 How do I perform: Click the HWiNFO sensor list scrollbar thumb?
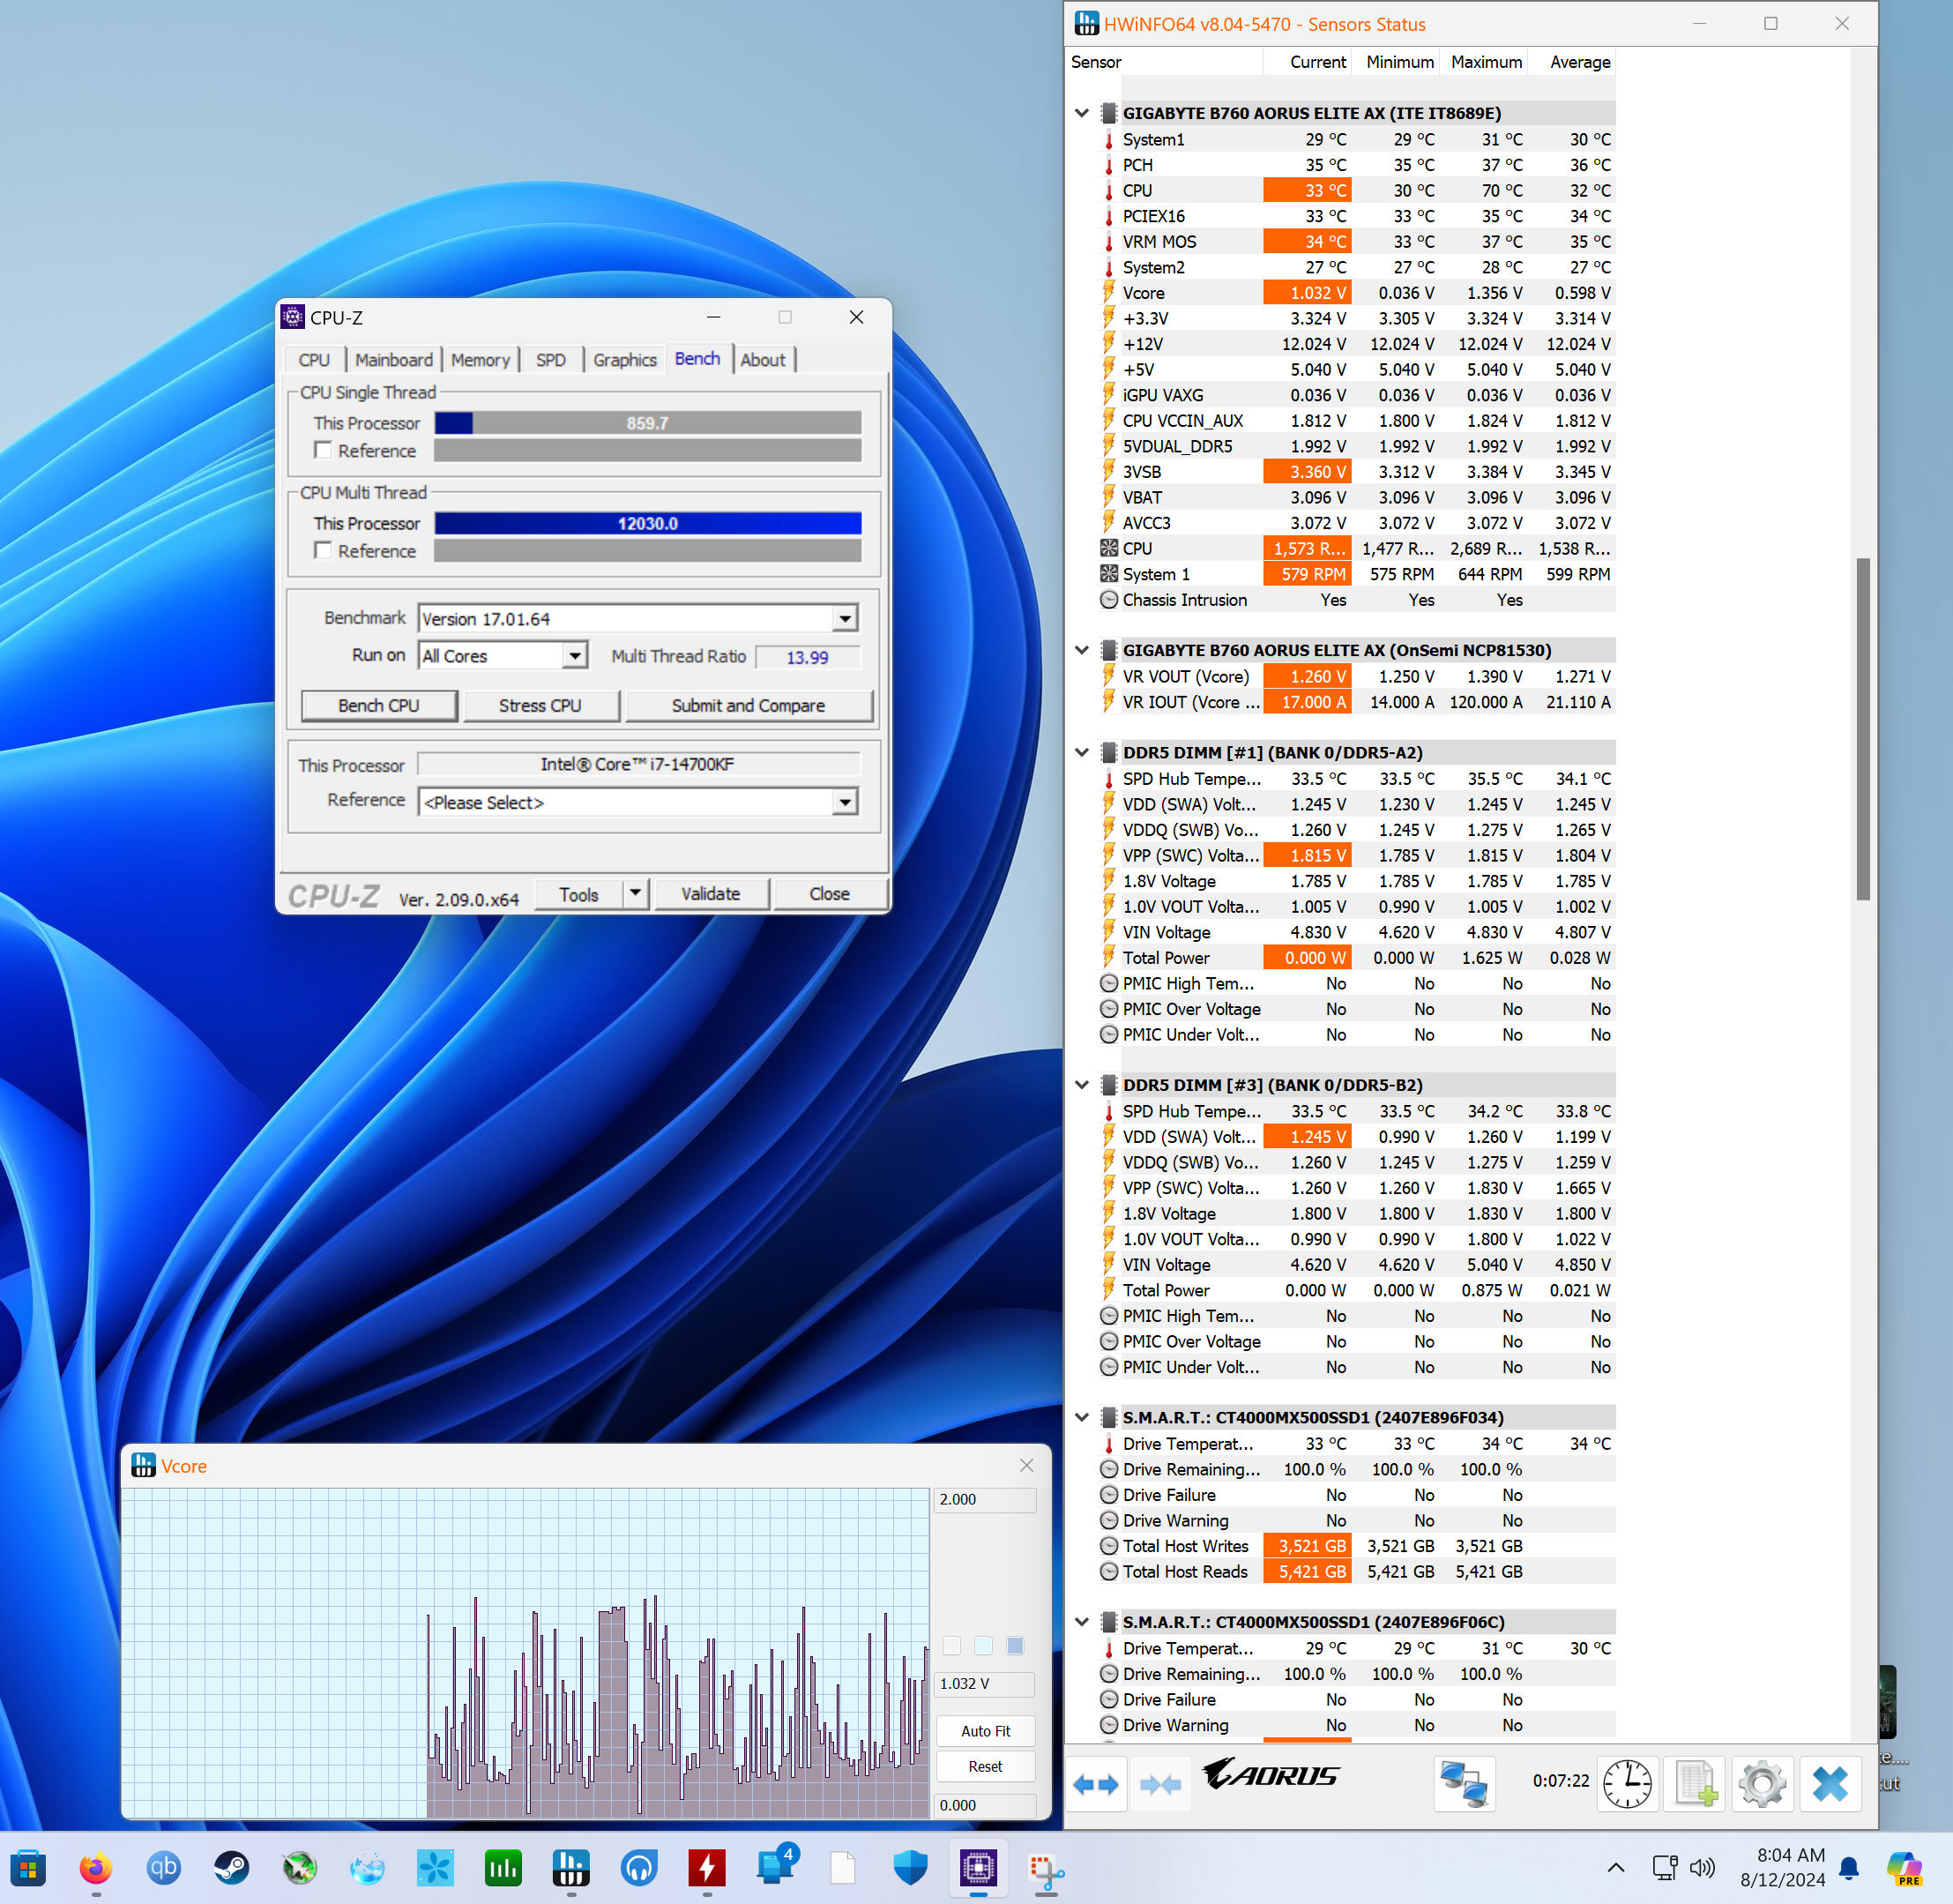tap(1863, 729)
